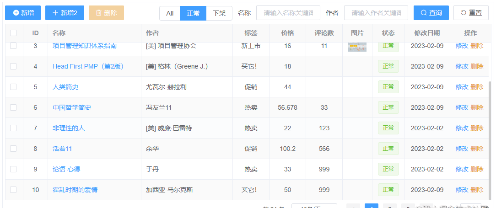Click 修改 for 人类简史 row
This screenshot has width=496, height=208.
462,87
